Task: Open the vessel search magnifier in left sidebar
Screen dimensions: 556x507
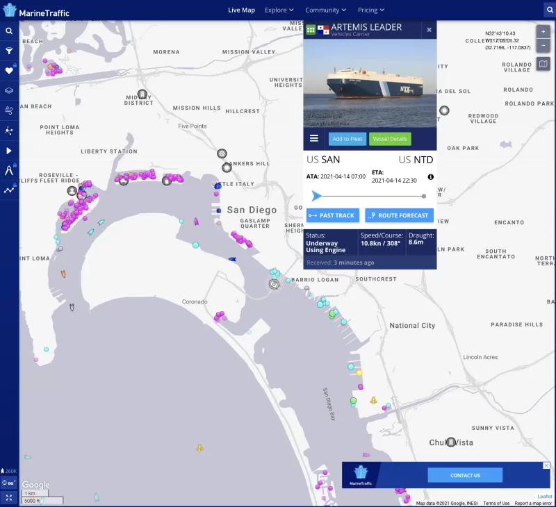Action: (9, 31)
